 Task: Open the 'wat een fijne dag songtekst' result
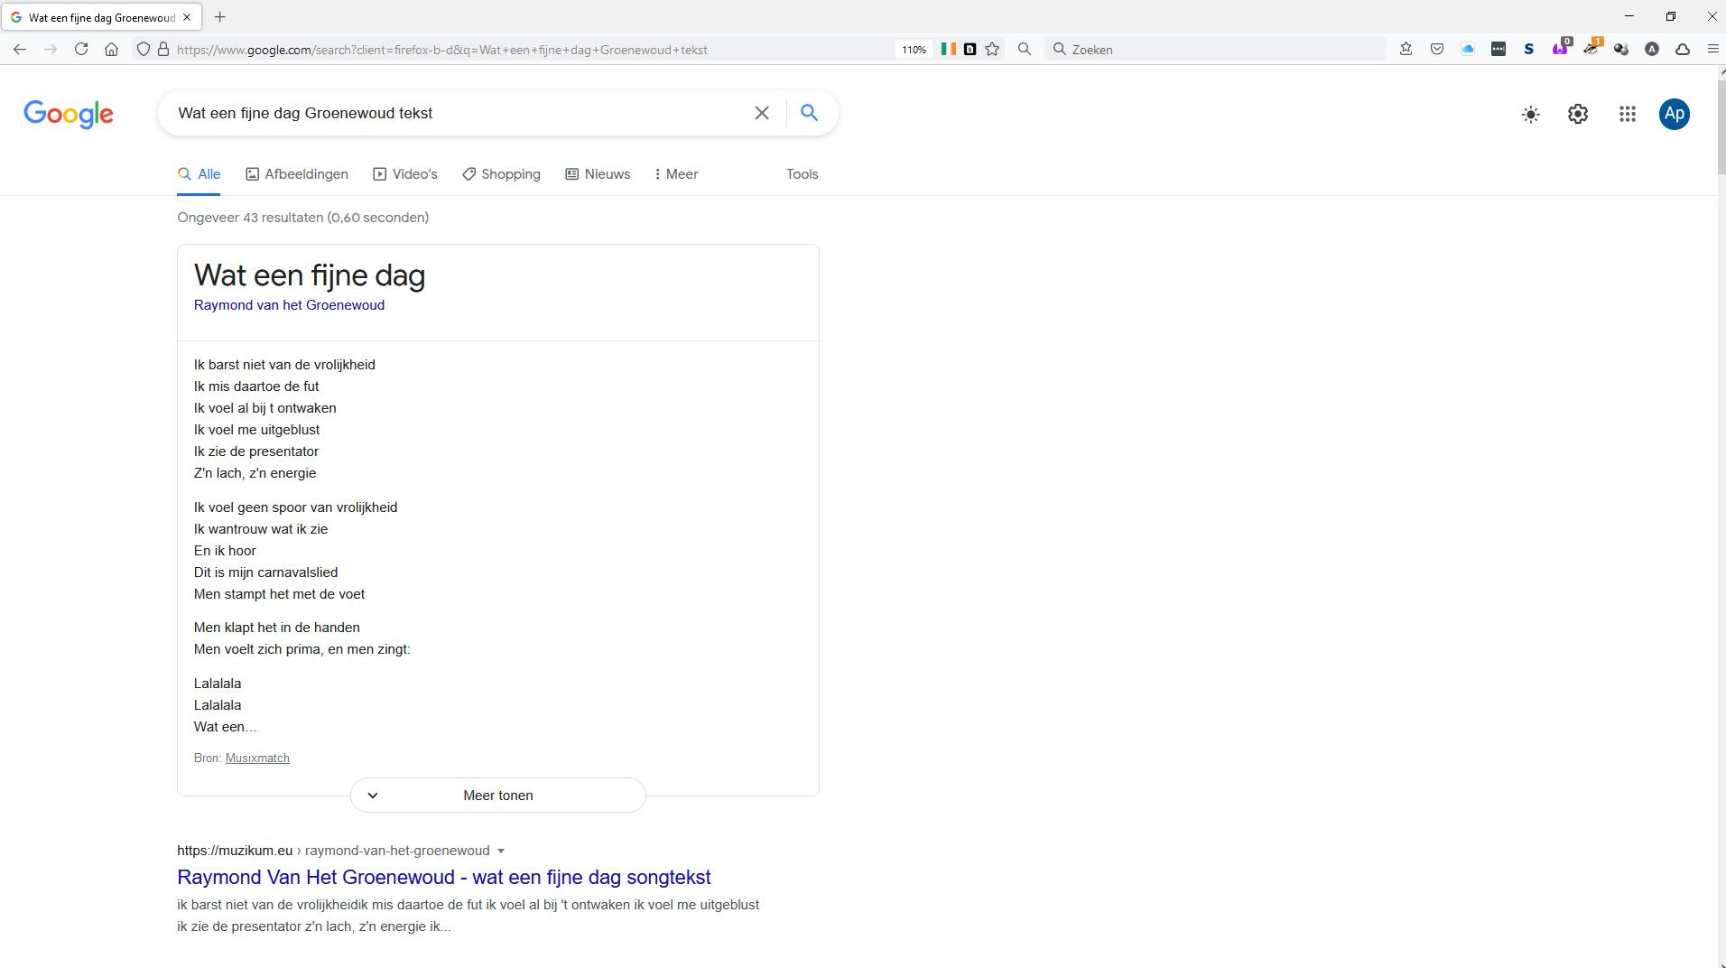(444, 877)
